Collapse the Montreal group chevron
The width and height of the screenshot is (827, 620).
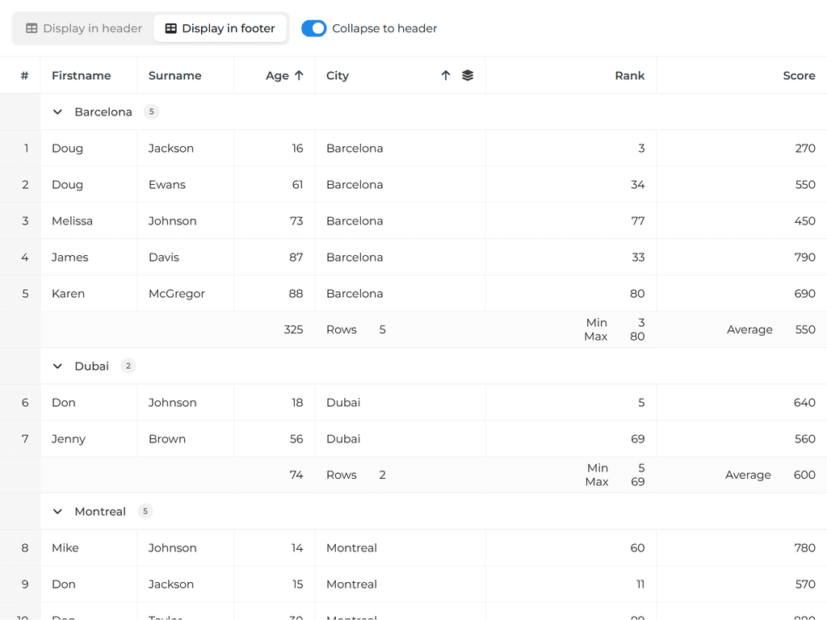click(57, 512)
